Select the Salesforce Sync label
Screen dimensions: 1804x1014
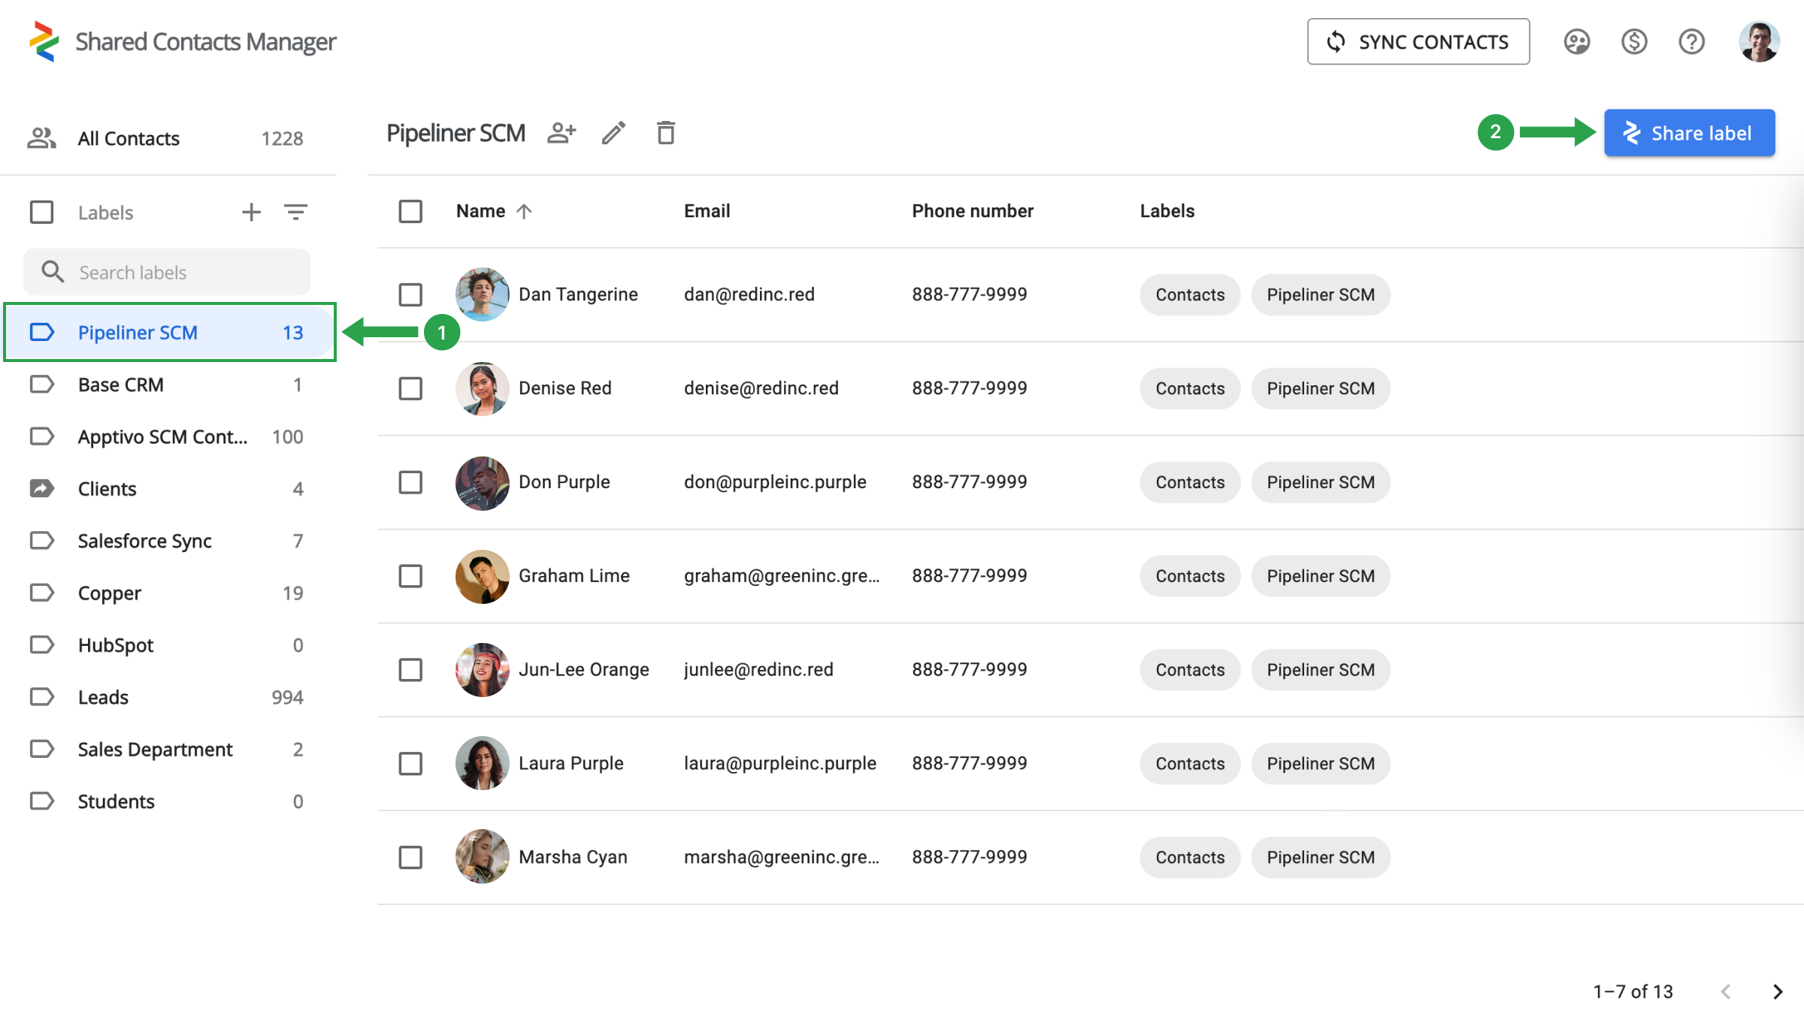click(168, 541)
